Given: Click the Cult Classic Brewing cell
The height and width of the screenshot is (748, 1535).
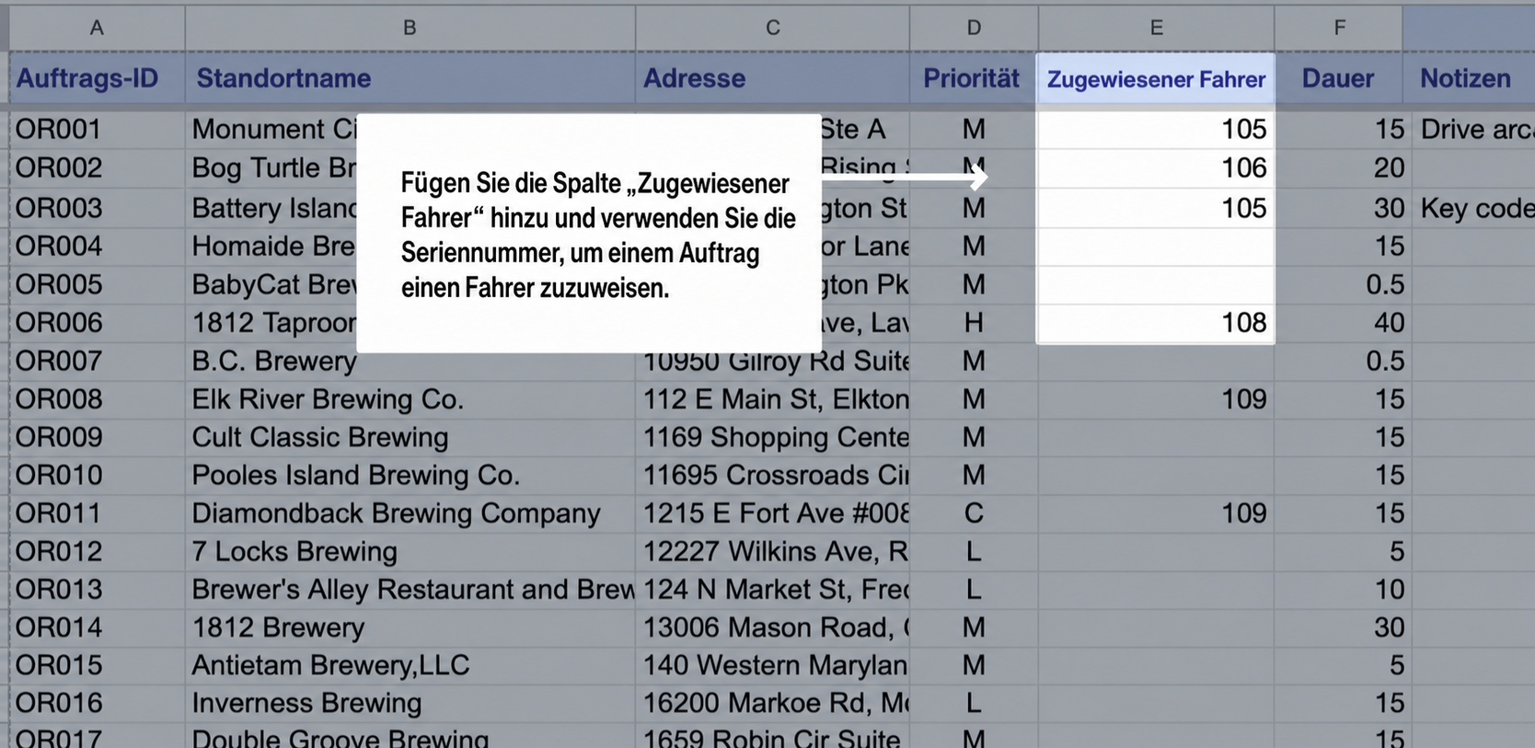Looking at the screenshot, I should point(410,437).
